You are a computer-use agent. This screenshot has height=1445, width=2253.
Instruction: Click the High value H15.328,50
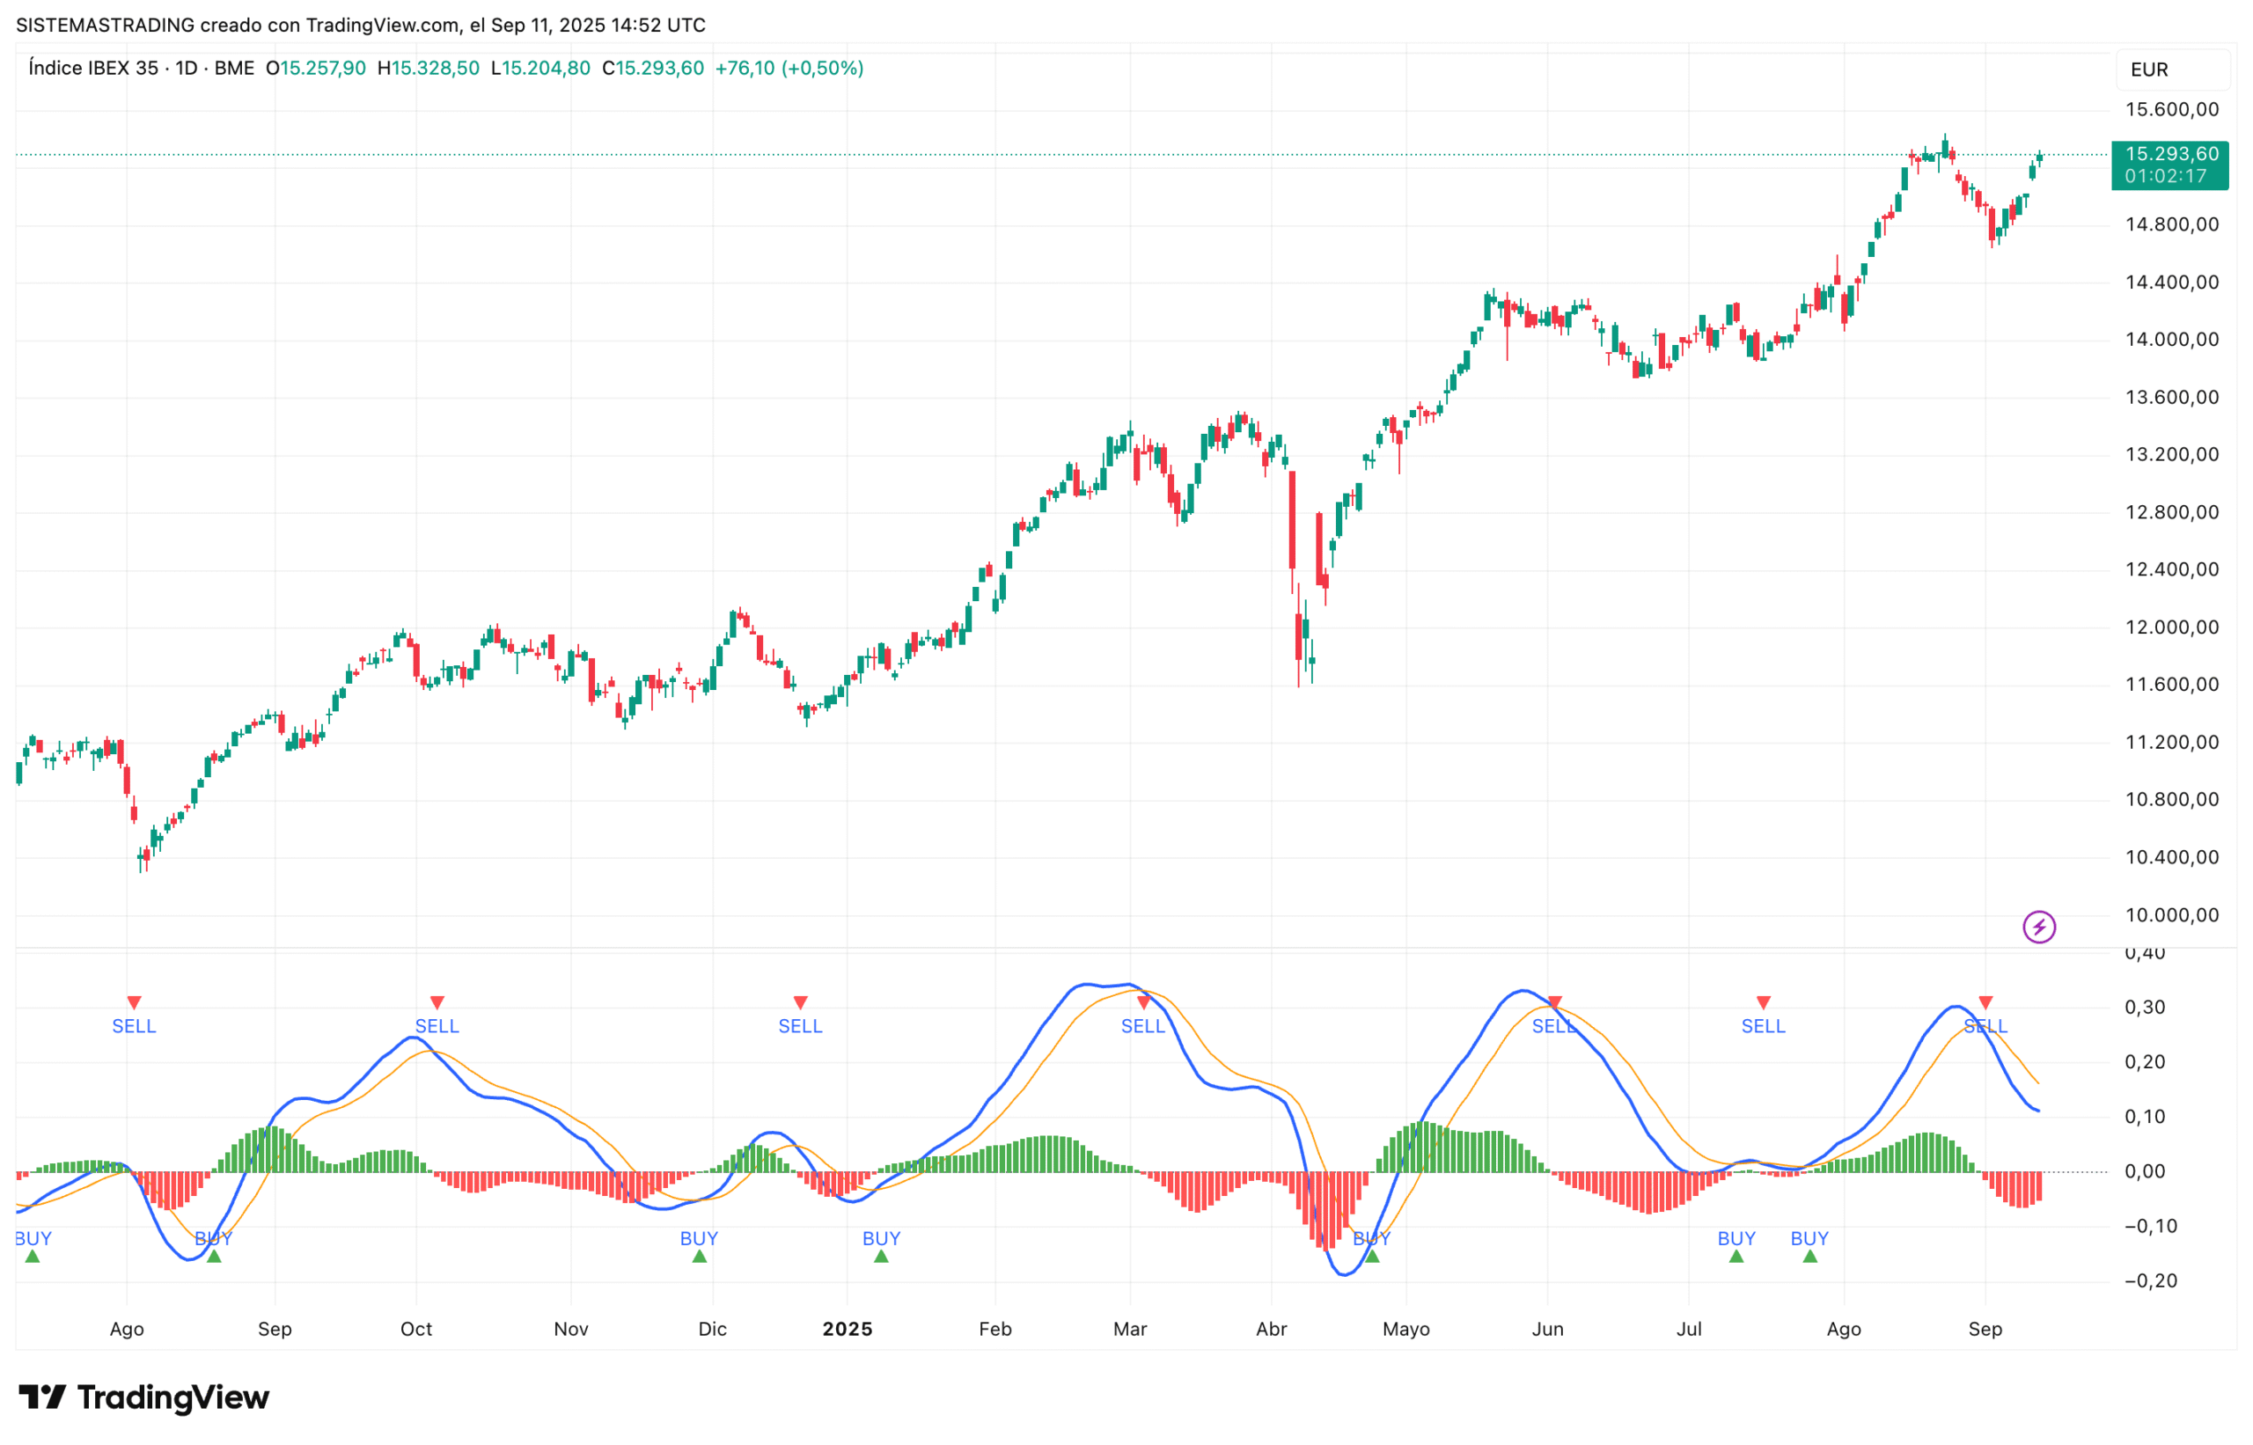tap(428, 69)
